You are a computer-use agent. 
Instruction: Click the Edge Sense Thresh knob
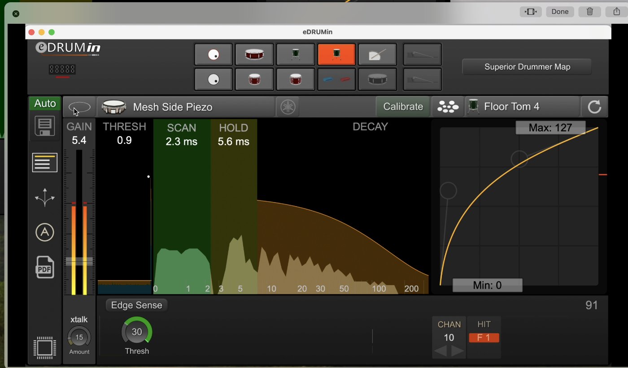[x=137, y=332]
